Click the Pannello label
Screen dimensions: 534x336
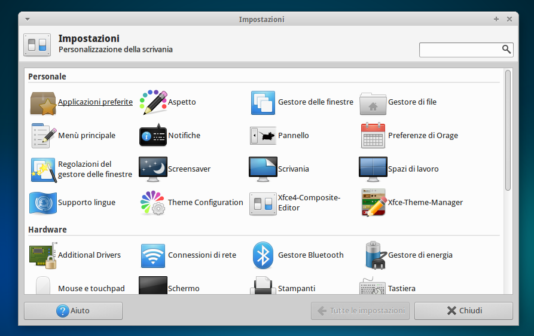coord(294,135)
